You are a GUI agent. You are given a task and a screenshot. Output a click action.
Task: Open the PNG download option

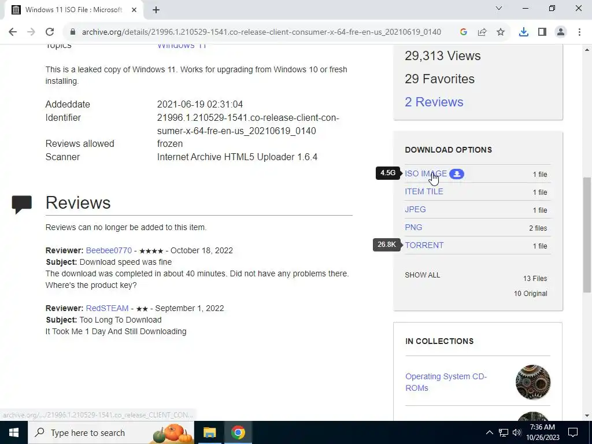click(x=413, y=227)
